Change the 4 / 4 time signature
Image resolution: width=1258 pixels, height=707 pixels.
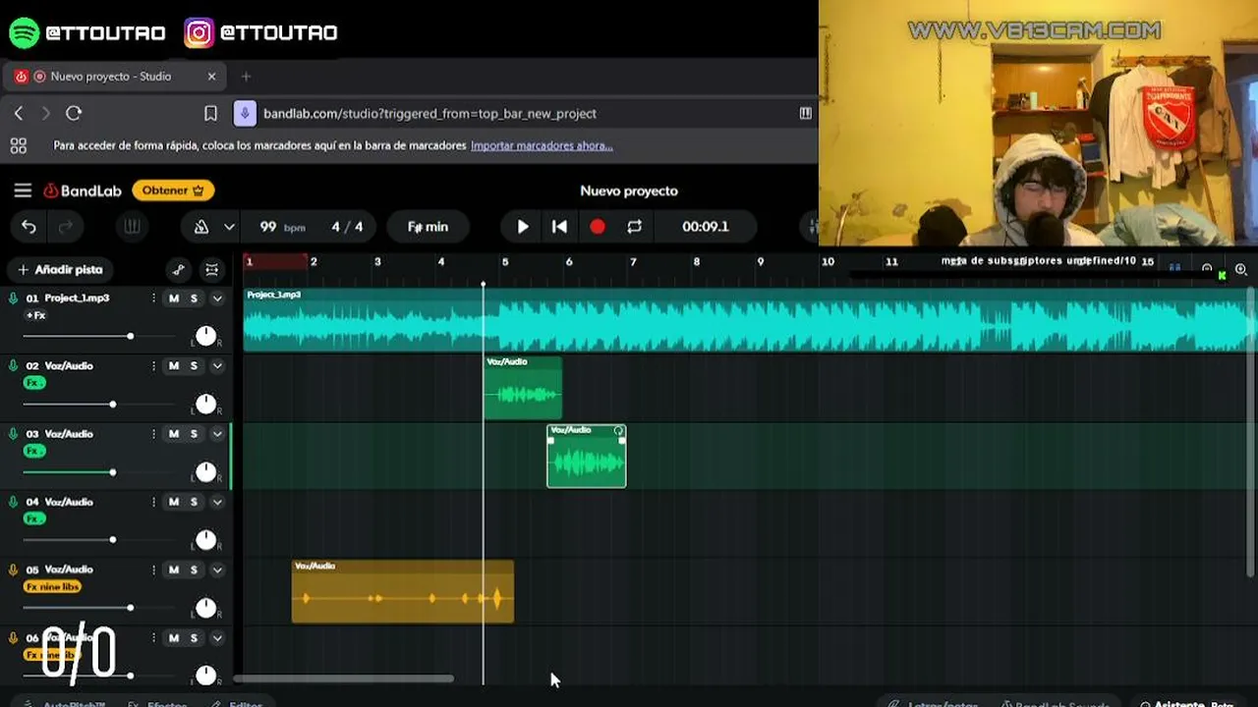(x=347, y=227)
